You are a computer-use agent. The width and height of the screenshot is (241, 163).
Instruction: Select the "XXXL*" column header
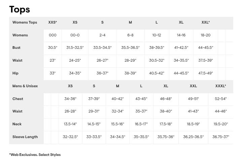coord(220,86)
